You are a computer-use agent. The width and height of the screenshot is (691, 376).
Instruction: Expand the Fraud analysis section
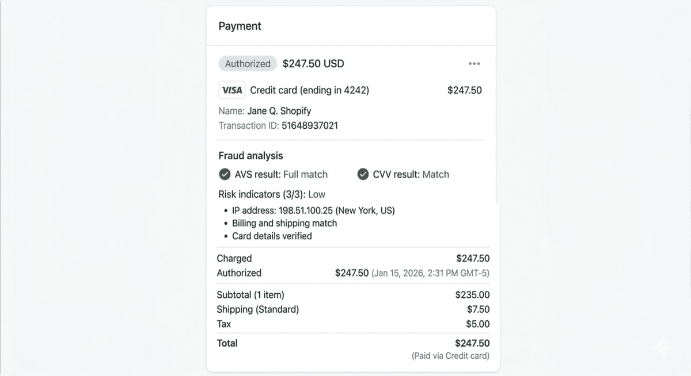[250, 156]
